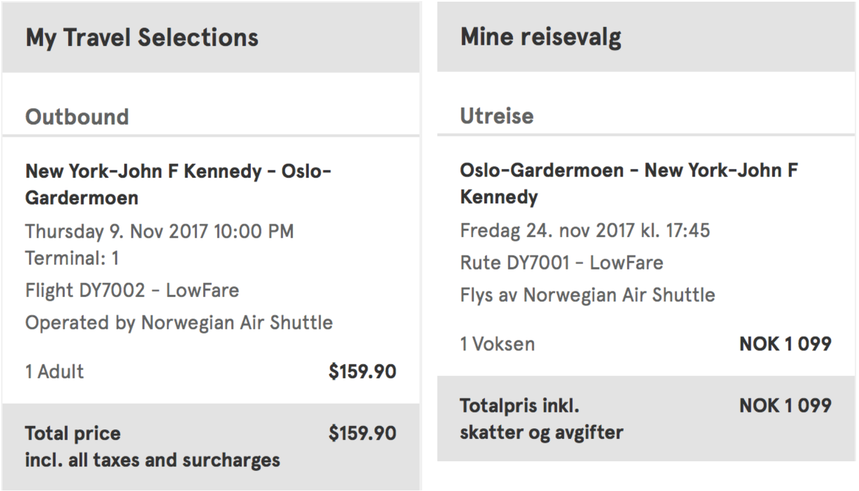This screenshot has height=491, width=859.
Task: Click the My Travel Selections heading
Action: coord(142,38)
